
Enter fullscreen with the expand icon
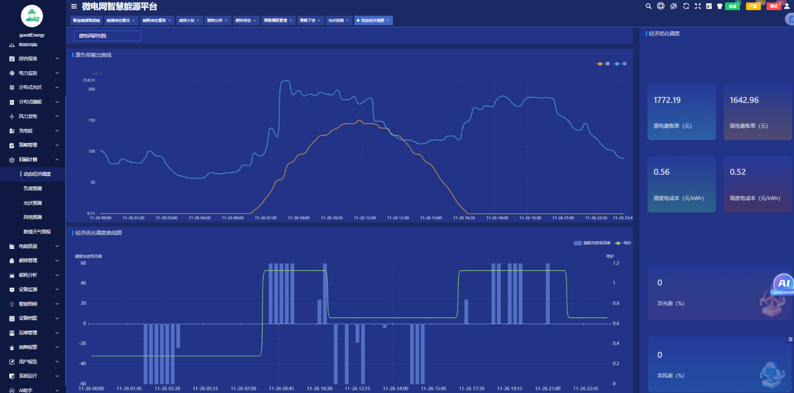pos(698,6)
